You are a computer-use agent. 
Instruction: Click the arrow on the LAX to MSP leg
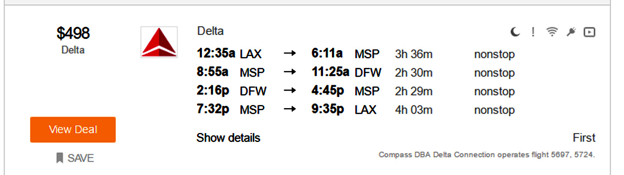point(289,53)
